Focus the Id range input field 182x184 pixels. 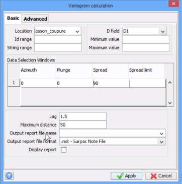[x=58, y=39]
